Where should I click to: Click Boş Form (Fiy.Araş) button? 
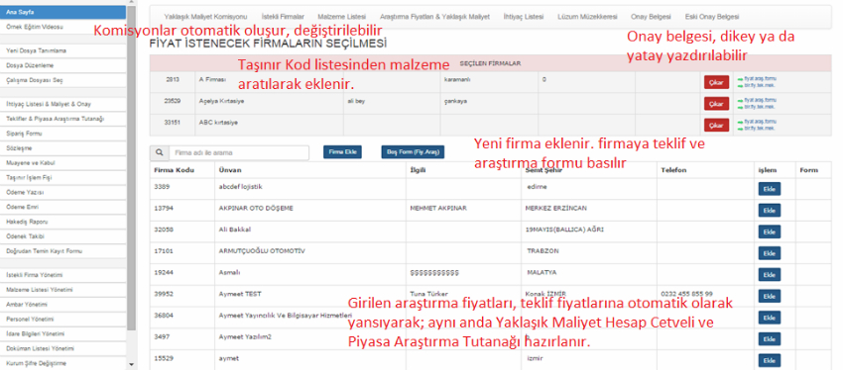pyautogui.click(x=413, y=152)
